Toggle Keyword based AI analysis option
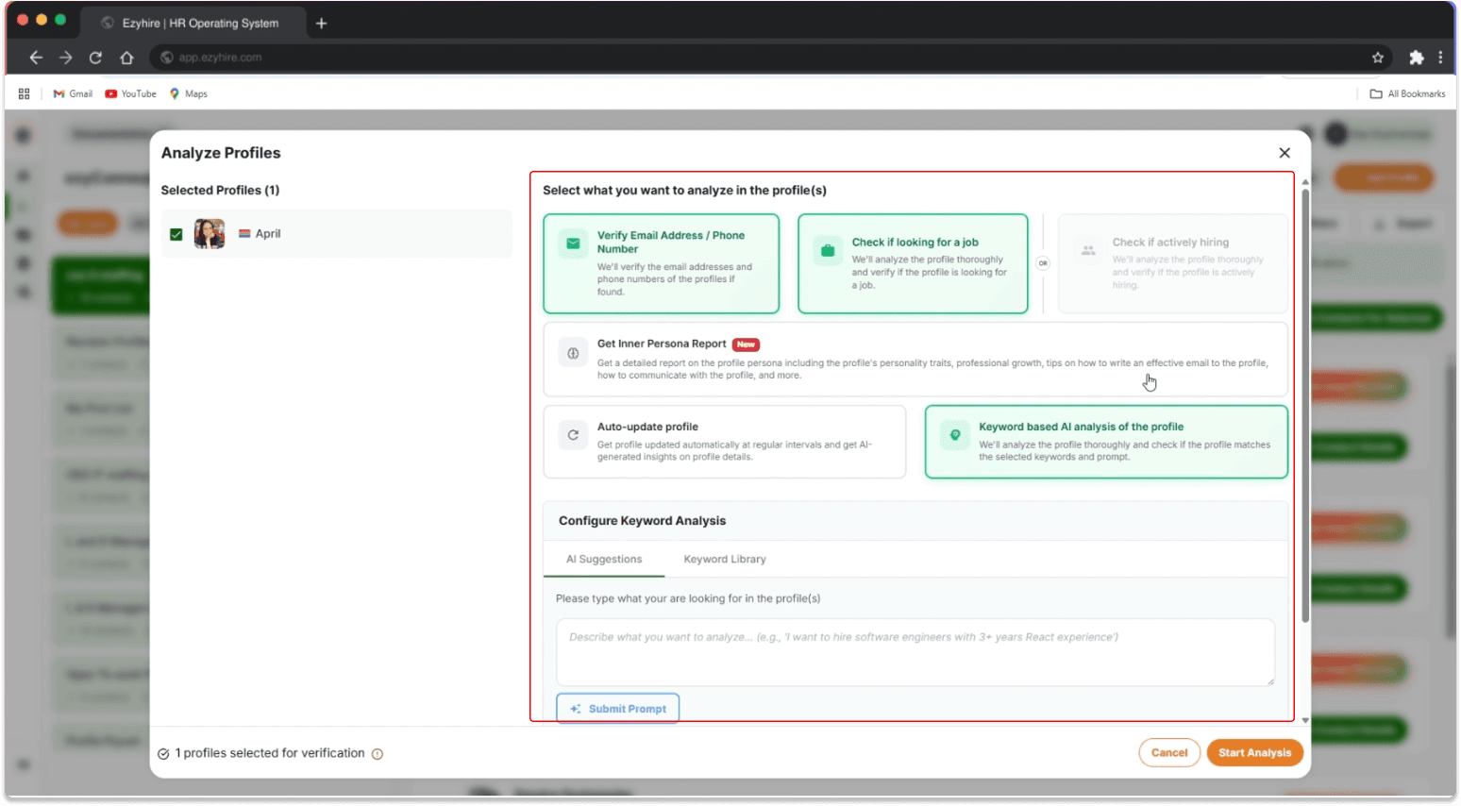This screenshot has width=1461, height=806. click(1106, 442)
